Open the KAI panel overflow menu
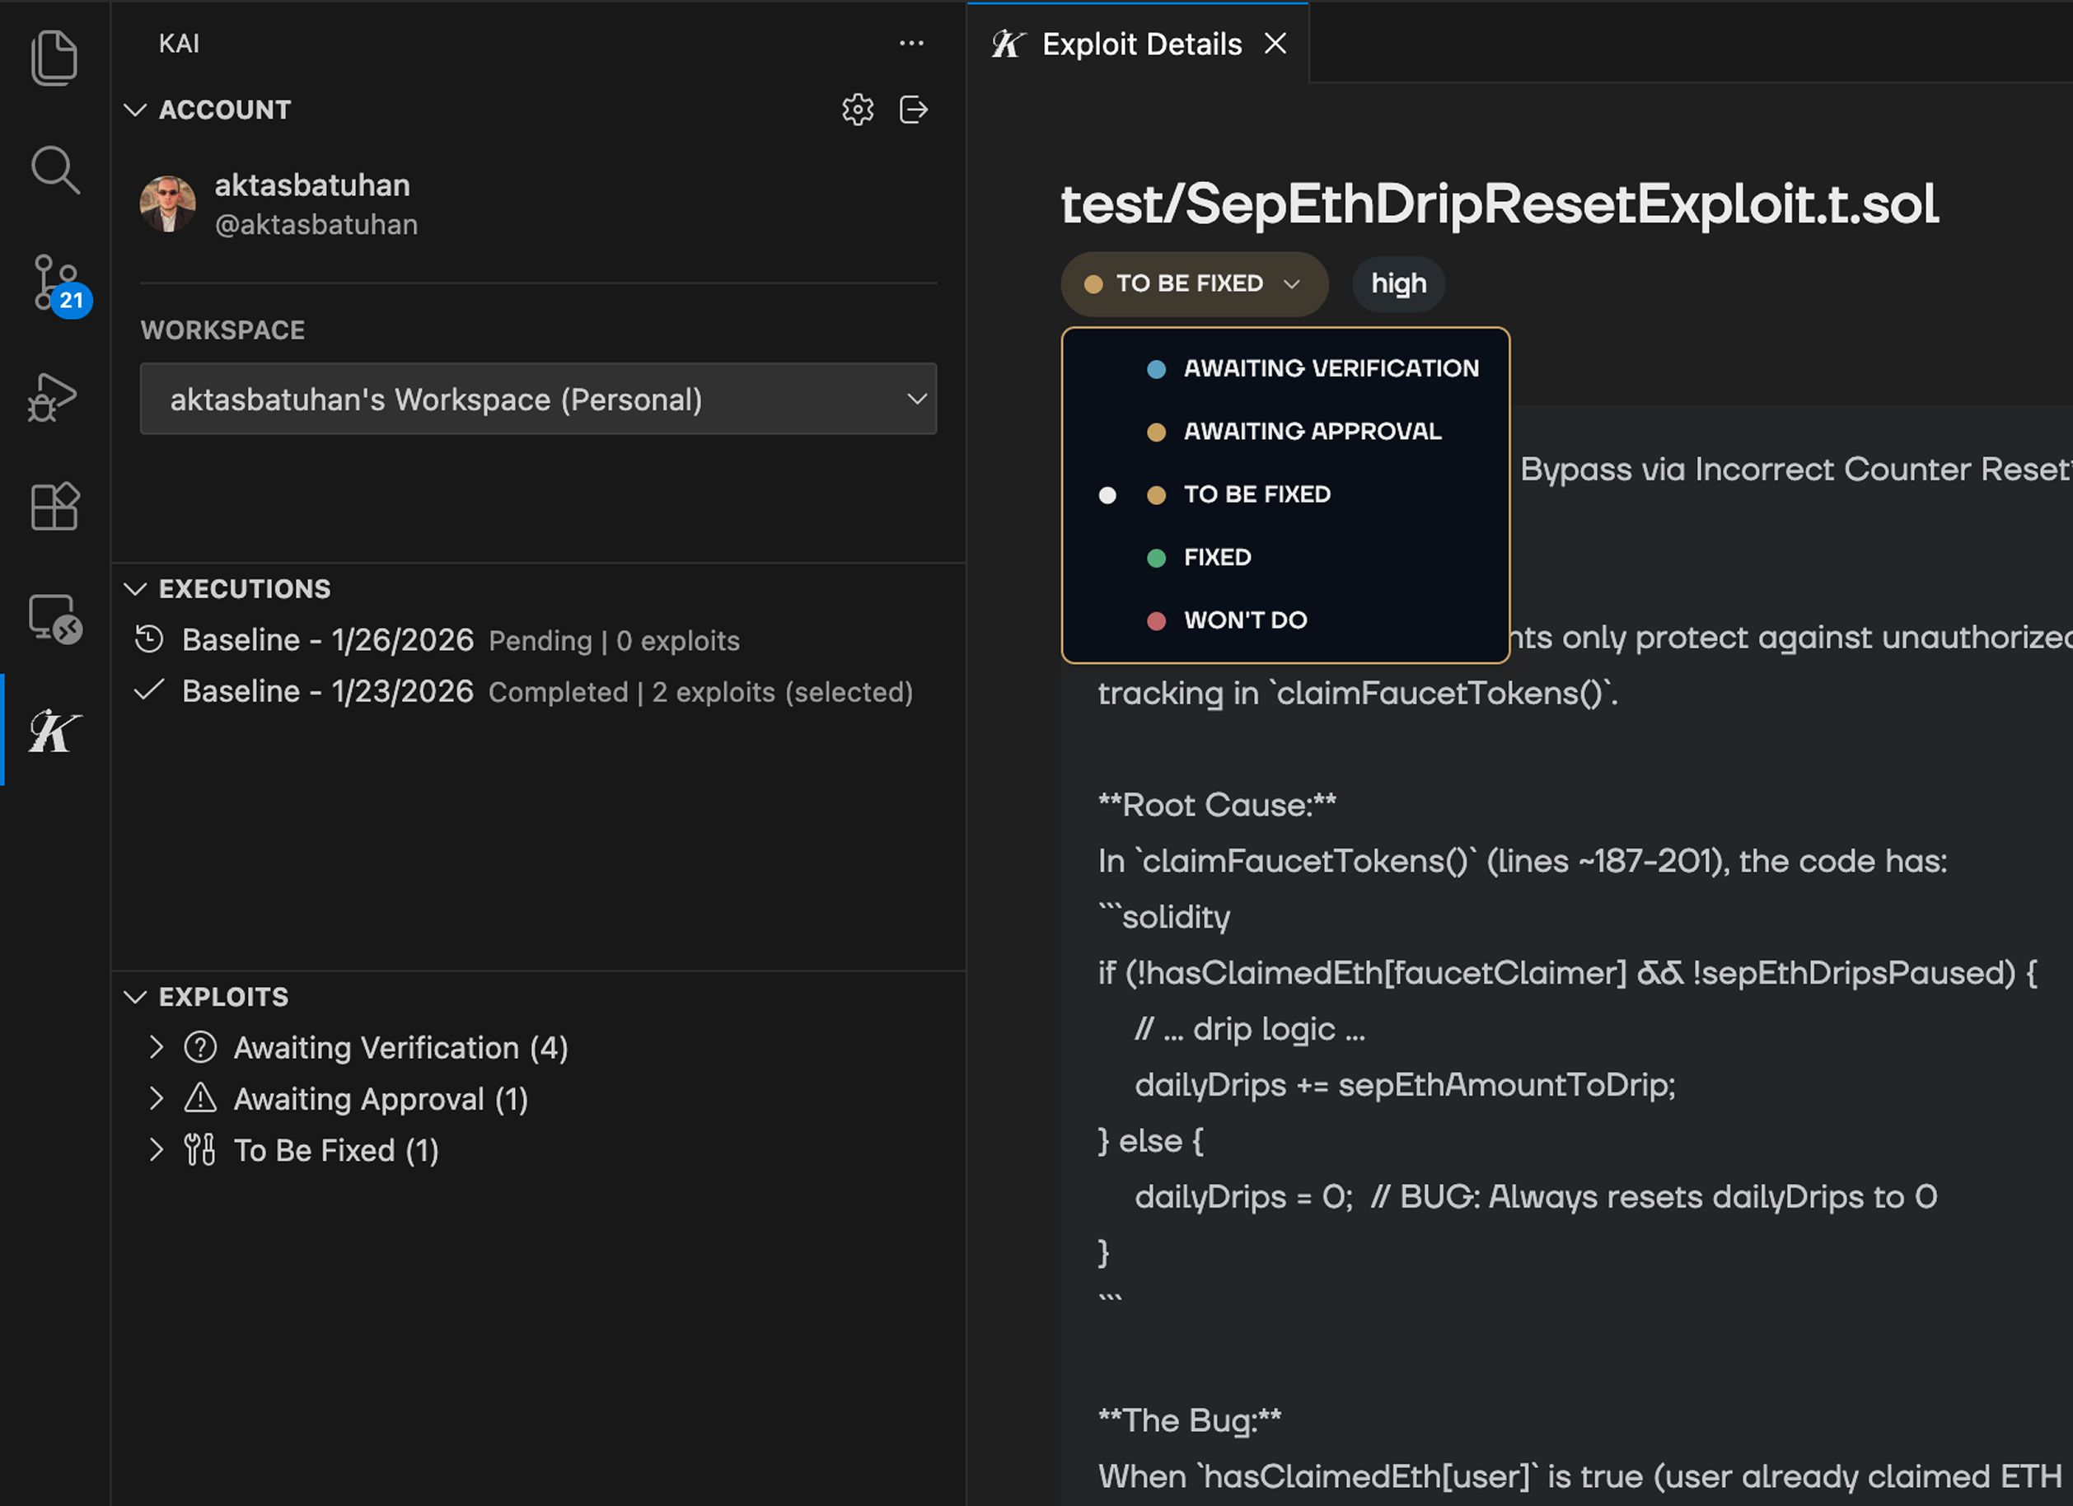 (911, 43)
